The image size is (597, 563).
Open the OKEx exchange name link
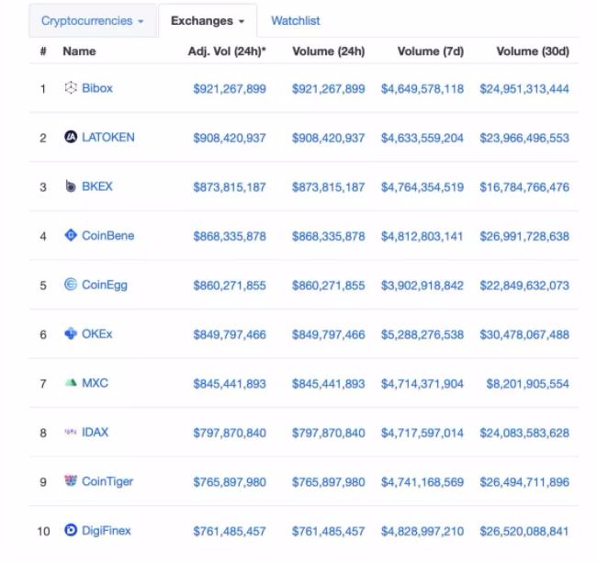coord(97,333)
